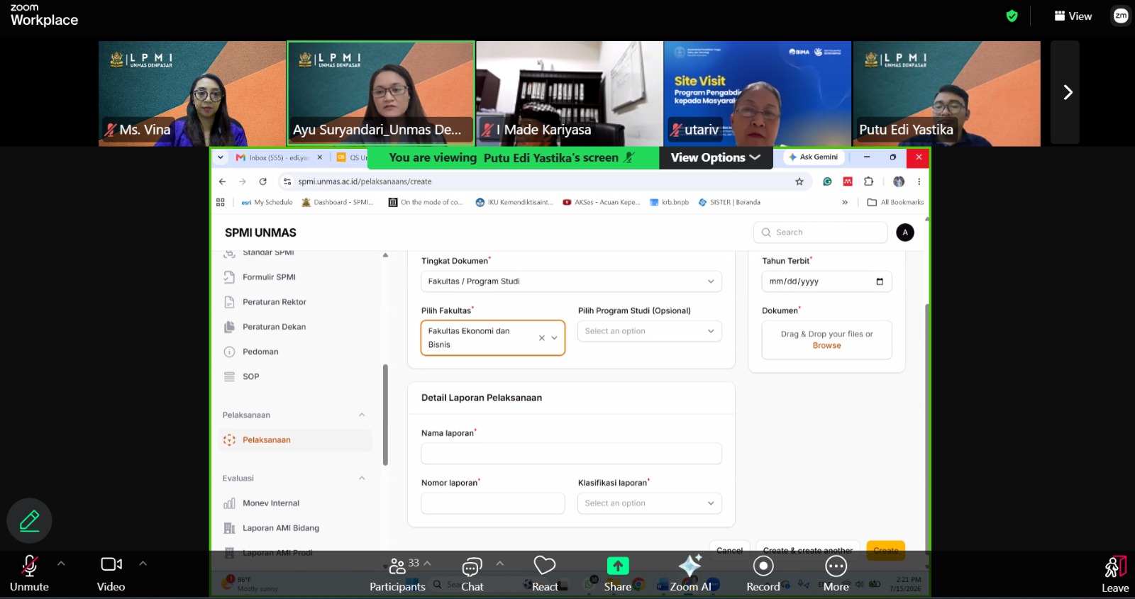The height and width of the screenshot is (599, 1135).
Task: Expand participants options arrow next to 33
Action: [x=428, y=564]
